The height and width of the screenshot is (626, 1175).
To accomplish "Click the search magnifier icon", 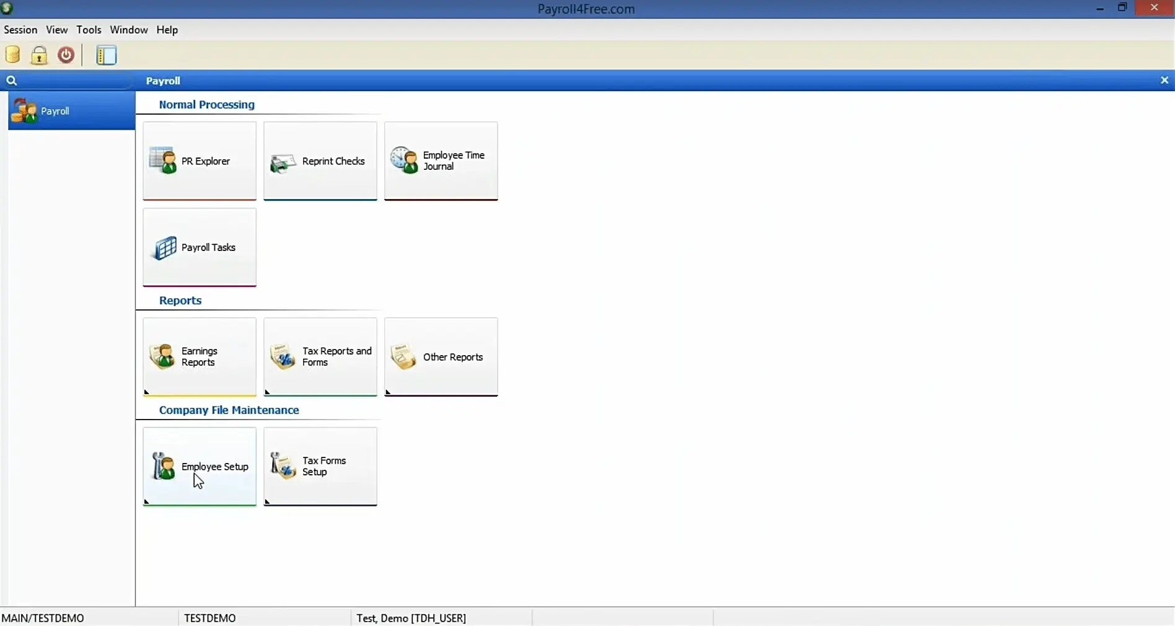I will pos(12,81).
